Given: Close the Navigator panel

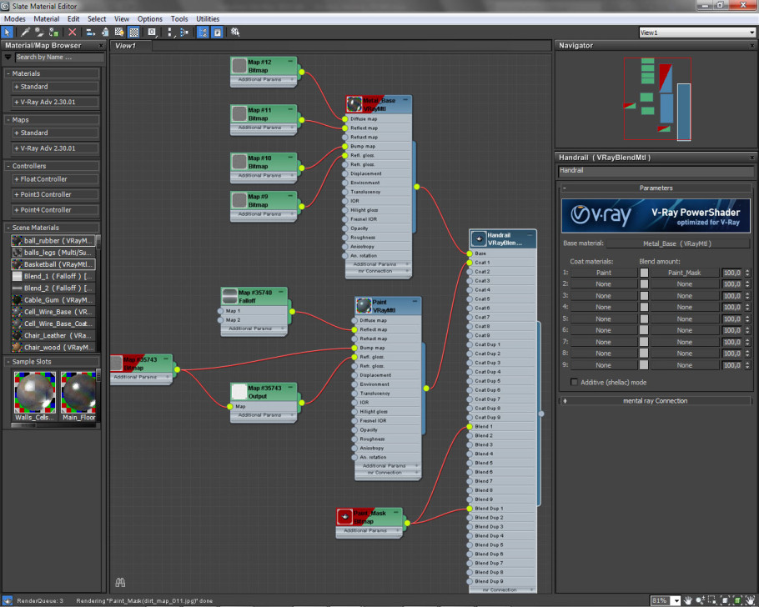Looking at the screenshot, I should (x=752, y=46).
